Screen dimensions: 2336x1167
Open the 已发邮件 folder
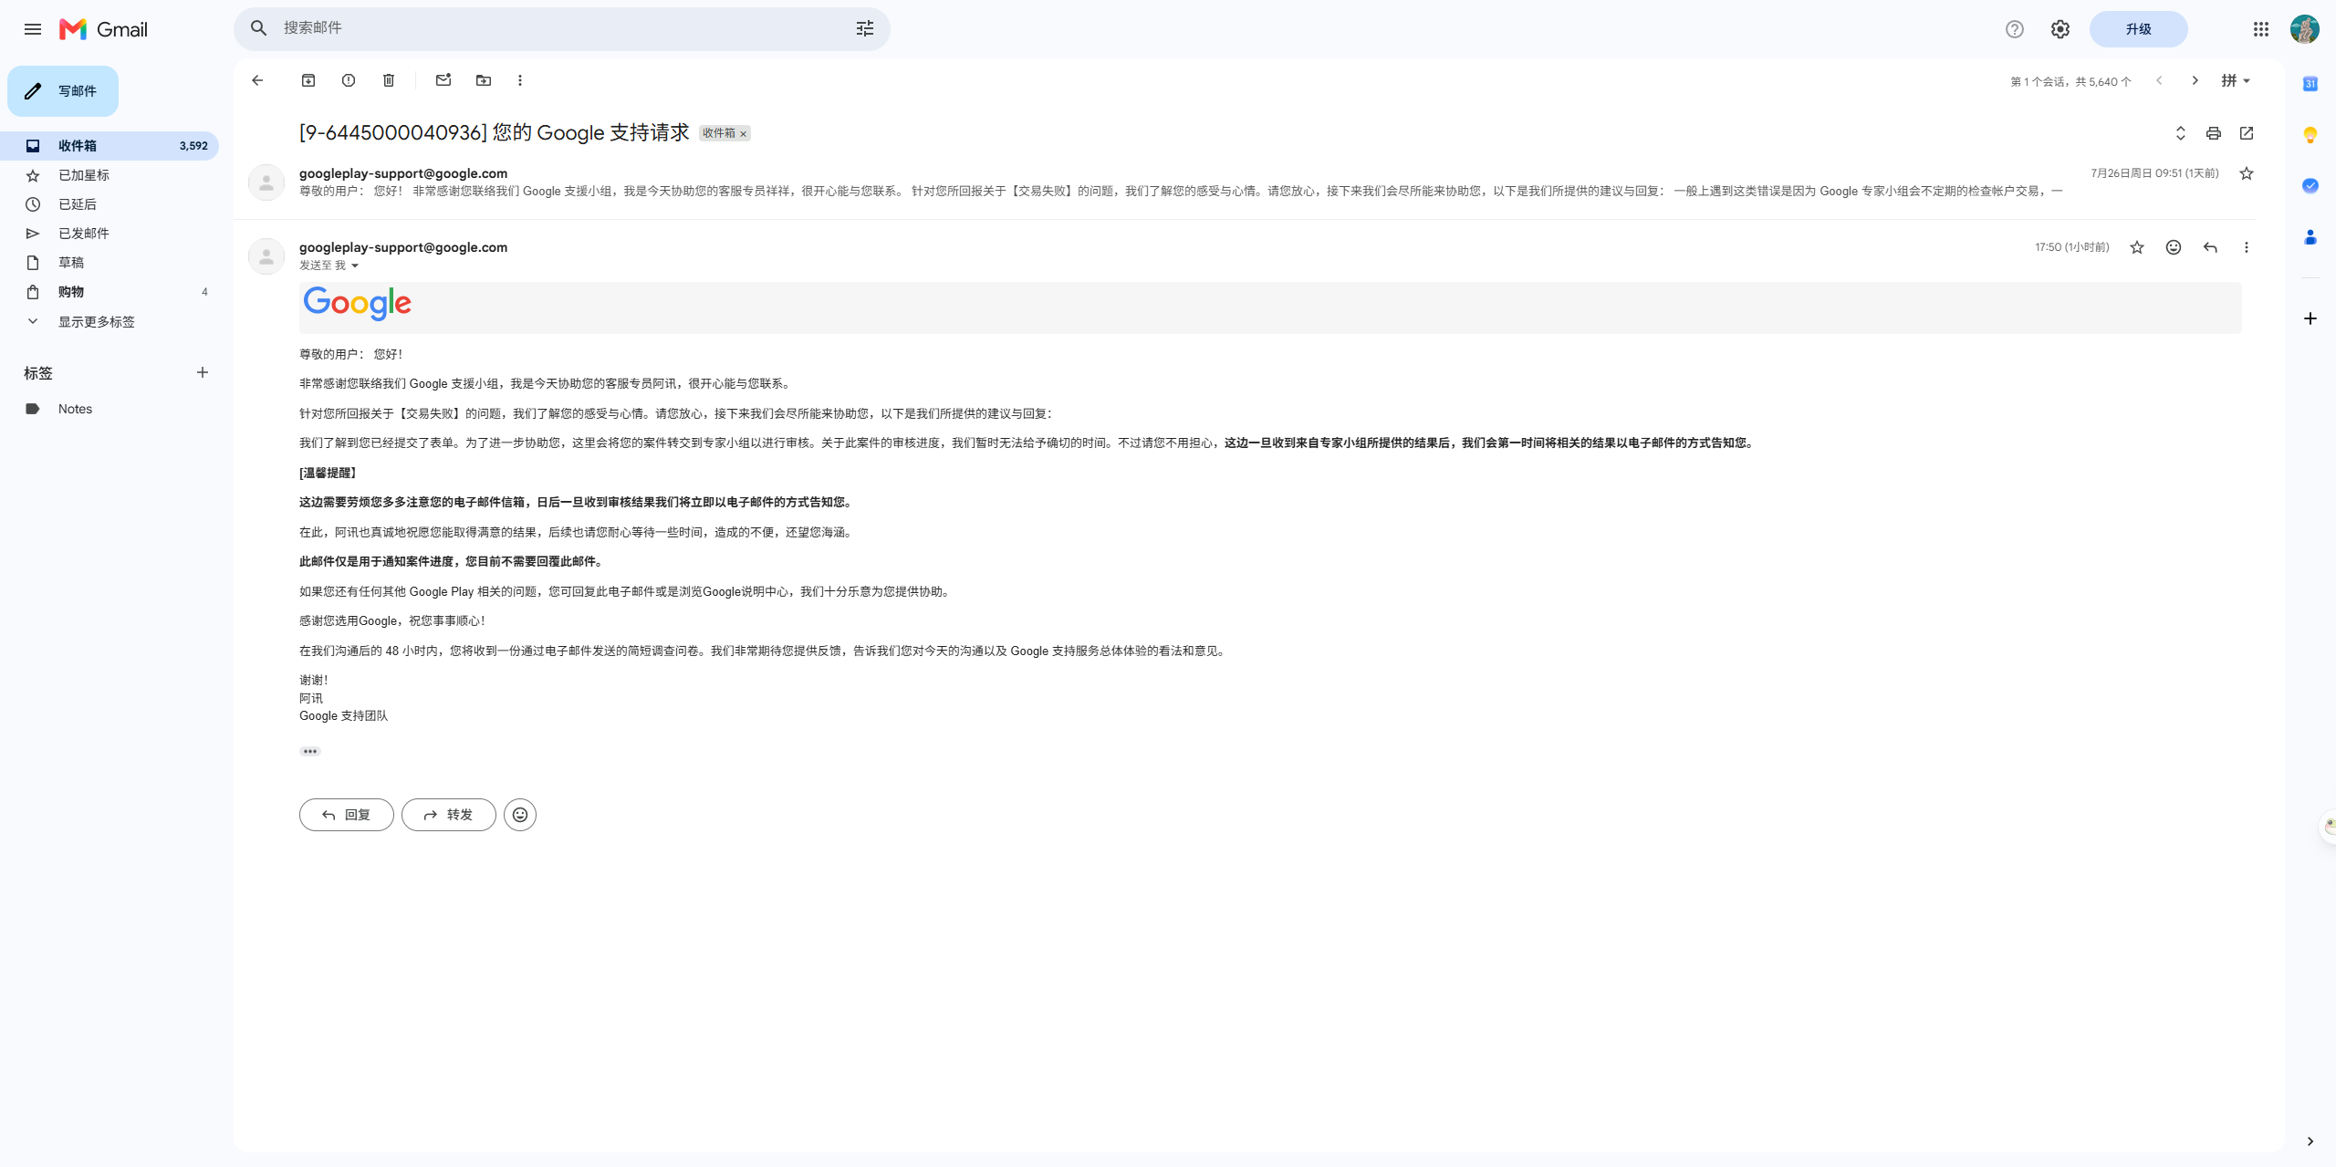pyautogui.click(x=109, y=234)
